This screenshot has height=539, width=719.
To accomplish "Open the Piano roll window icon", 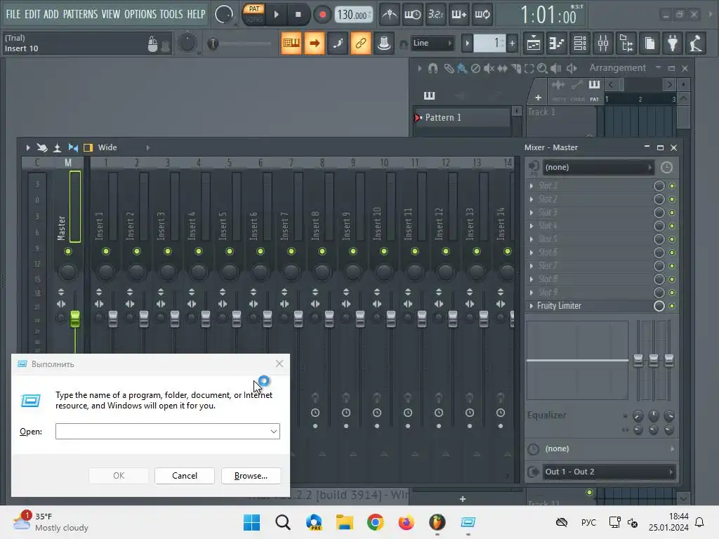I will point(557,44).
